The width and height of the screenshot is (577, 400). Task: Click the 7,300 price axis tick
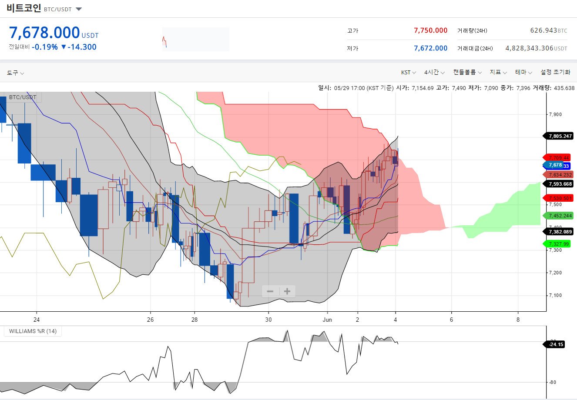pos(555,250)
